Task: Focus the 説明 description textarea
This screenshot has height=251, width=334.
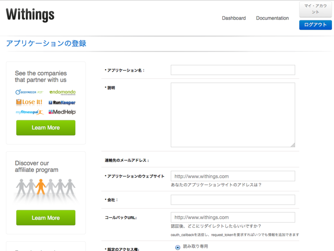Action: click(x=233, y=115)
